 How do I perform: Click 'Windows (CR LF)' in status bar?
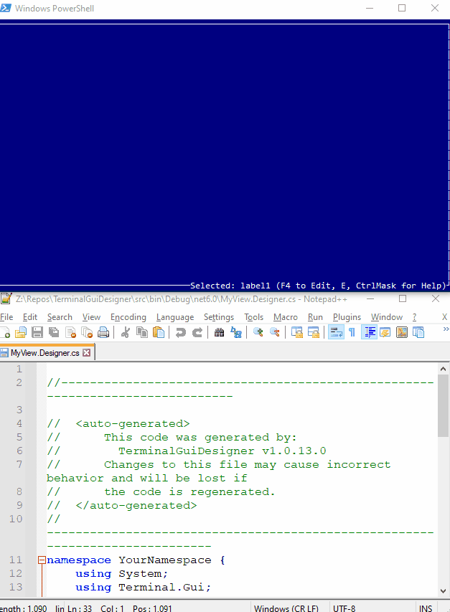pos(286,608)
